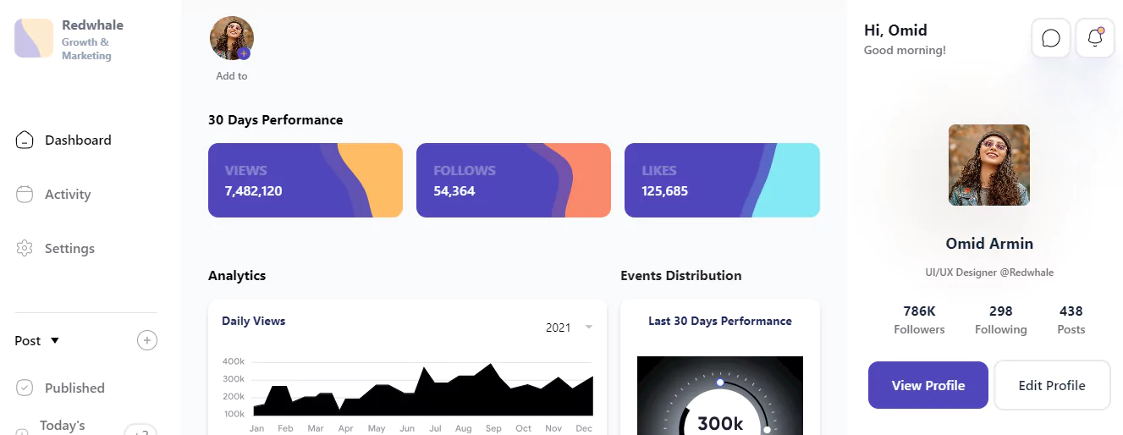Open the notifications bell icon
This screenshot has height=435, width=1123.
tap(1095, 38)
